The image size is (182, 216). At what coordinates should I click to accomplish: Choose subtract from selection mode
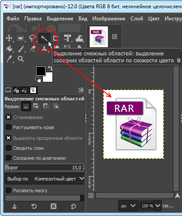pyautogui.click(x=46, y=106)
